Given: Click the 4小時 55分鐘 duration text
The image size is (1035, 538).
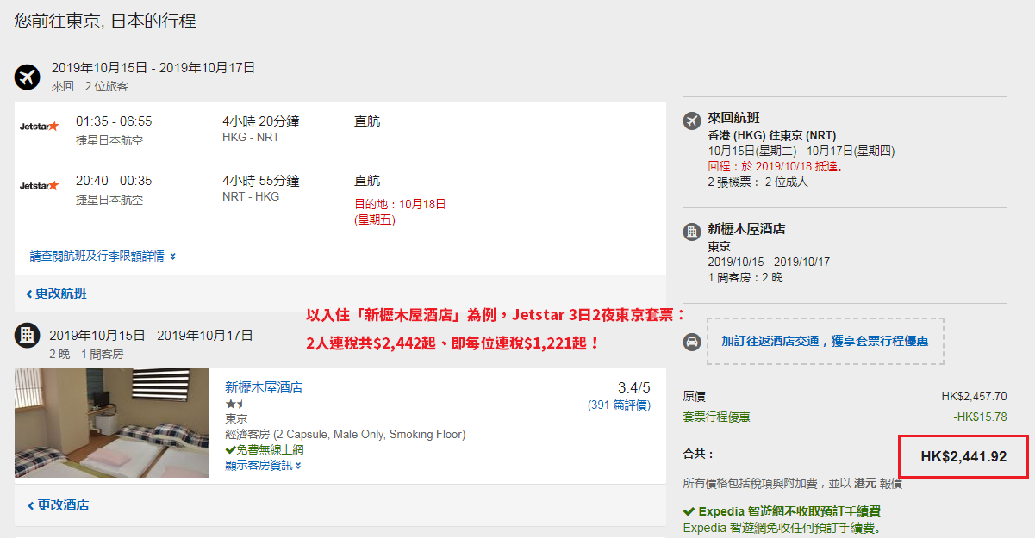Looking at the screenshot, I should 261,181.
